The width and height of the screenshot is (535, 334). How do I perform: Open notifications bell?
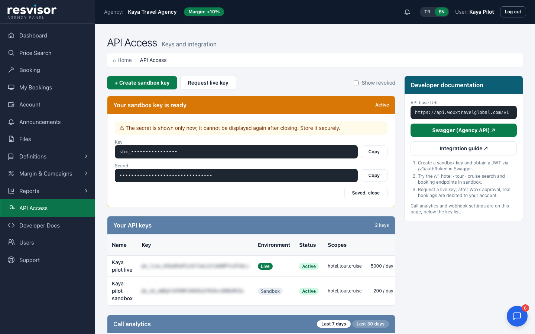pyautogui.click(x=407, y=12)
